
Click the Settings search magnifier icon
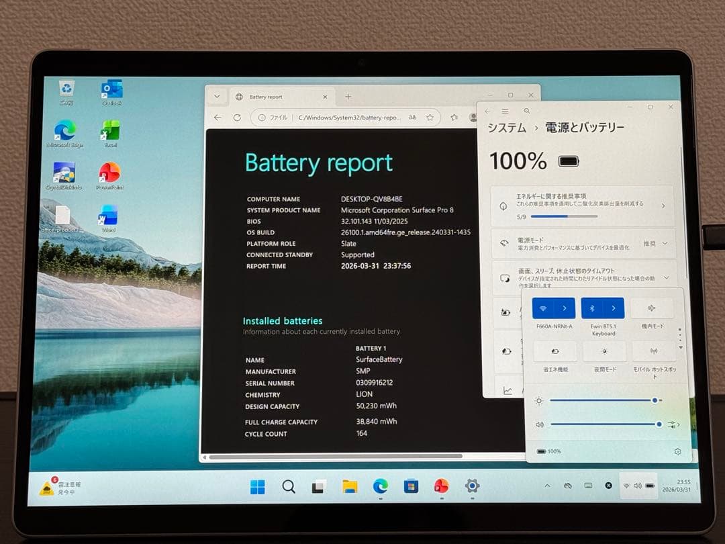(527, 111)
